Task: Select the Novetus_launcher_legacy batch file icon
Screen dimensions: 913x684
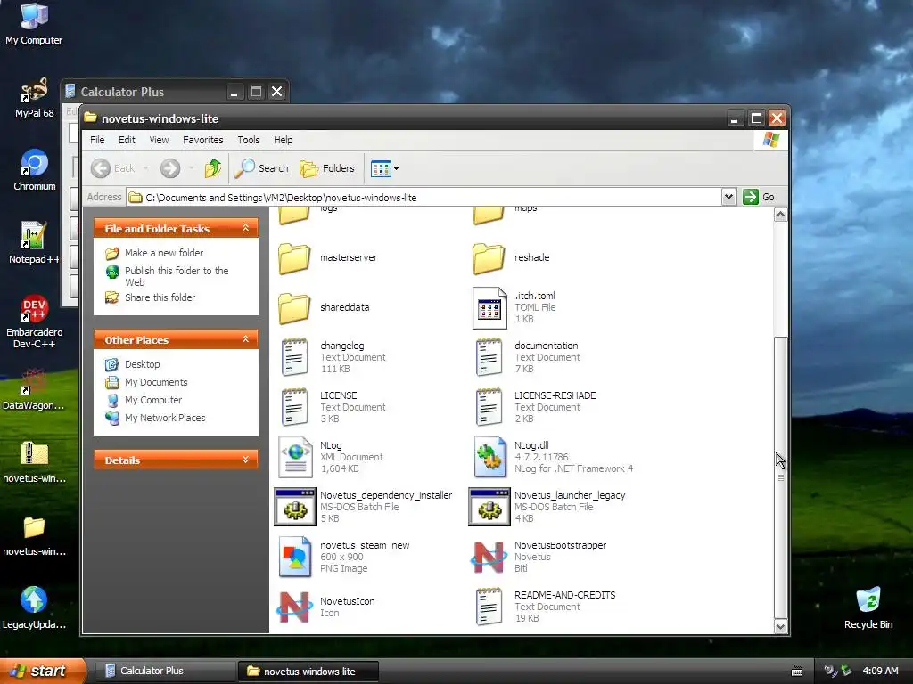Action: pyautogui.click(x=489, y=507)
